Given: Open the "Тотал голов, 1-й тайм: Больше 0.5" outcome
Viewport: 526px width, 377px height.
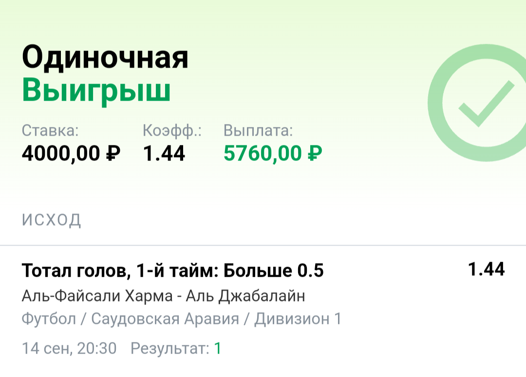Looking at the screenshot, I should 173,270.
